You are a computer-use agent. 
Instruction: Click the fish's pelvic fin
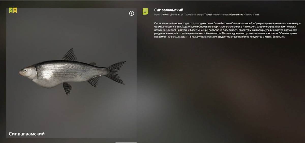[67, 88]
